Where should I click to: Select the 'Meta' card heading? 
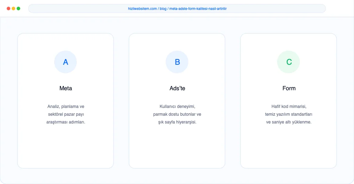click(66, 88)
